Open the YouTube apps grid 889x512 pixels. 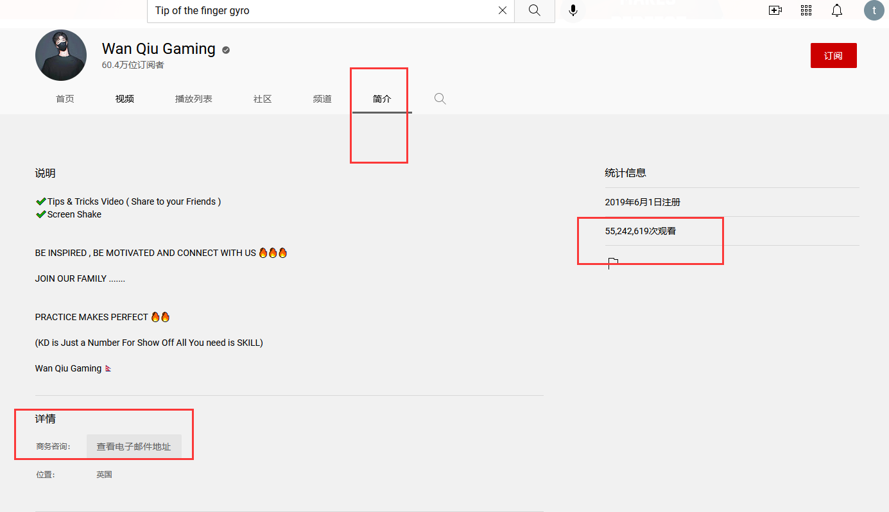806,10
